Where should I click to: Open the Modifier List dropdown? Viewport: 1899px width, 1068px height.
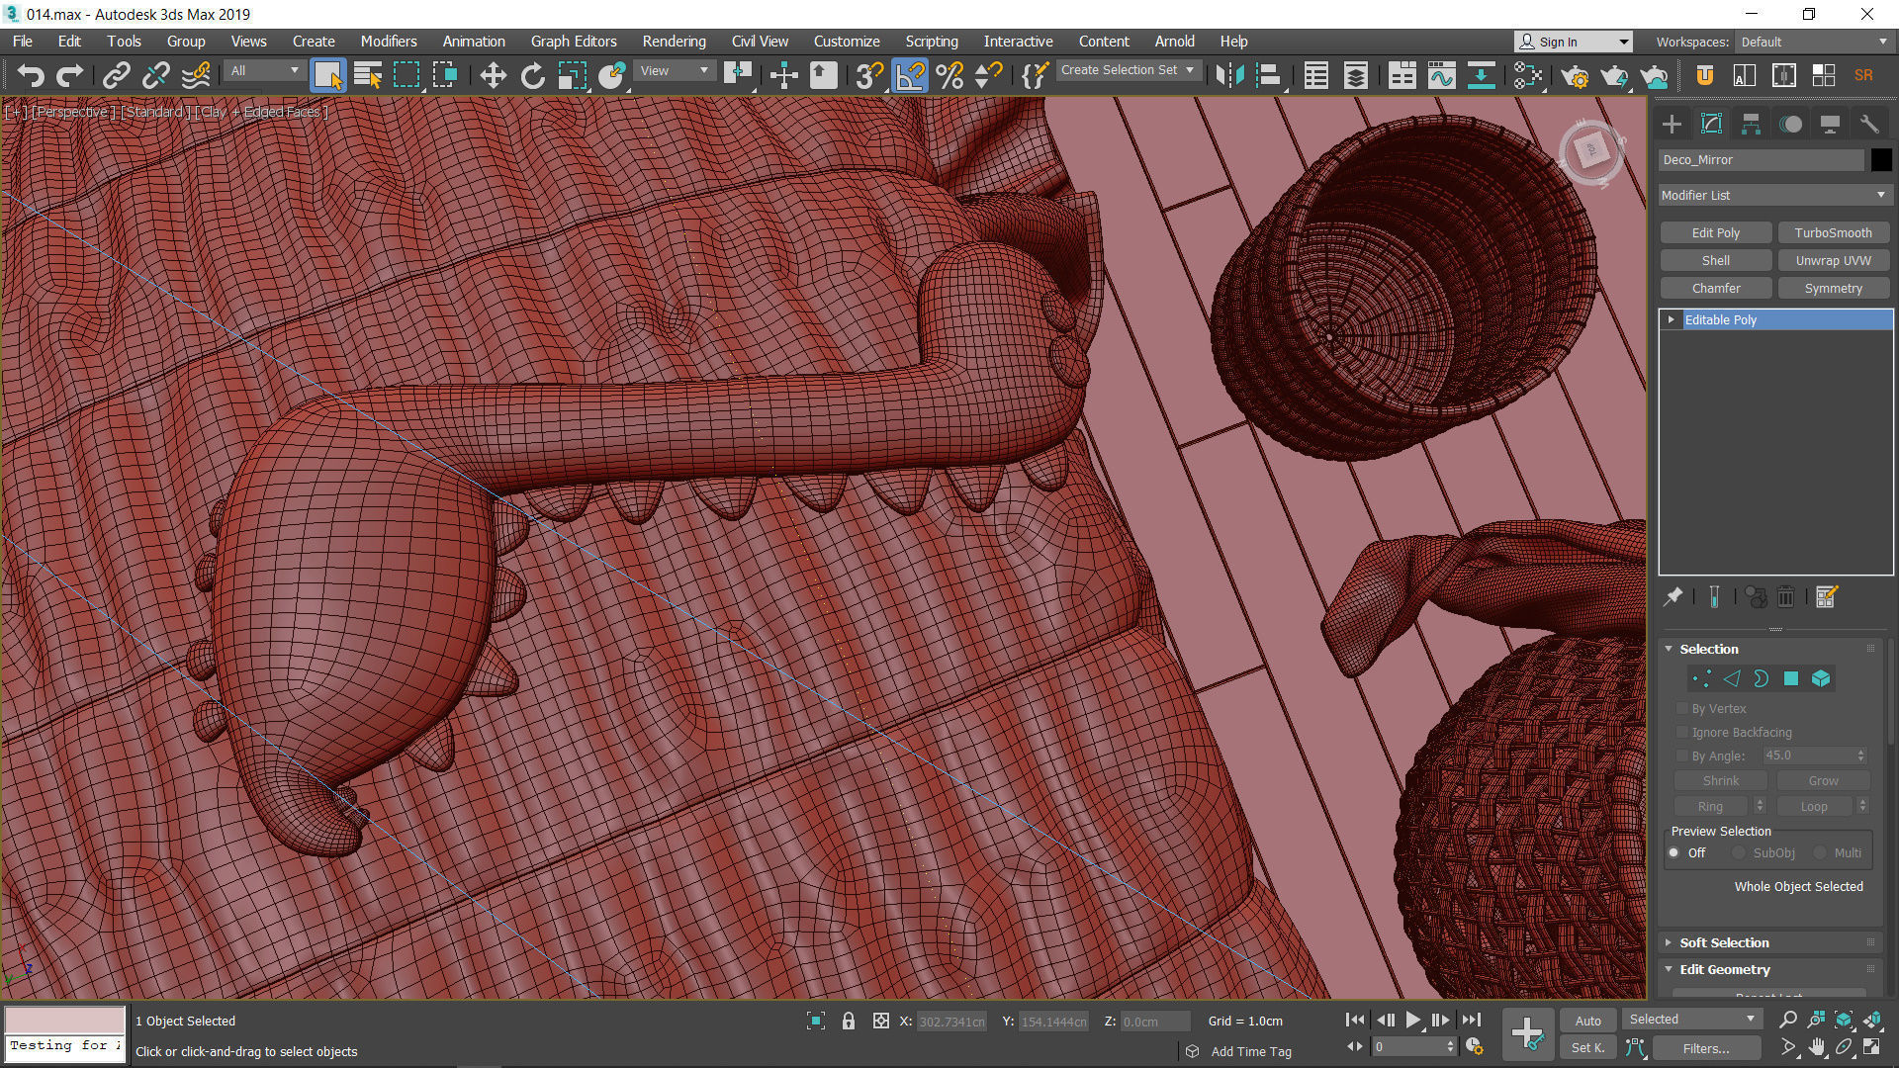tap(1774, 195)
